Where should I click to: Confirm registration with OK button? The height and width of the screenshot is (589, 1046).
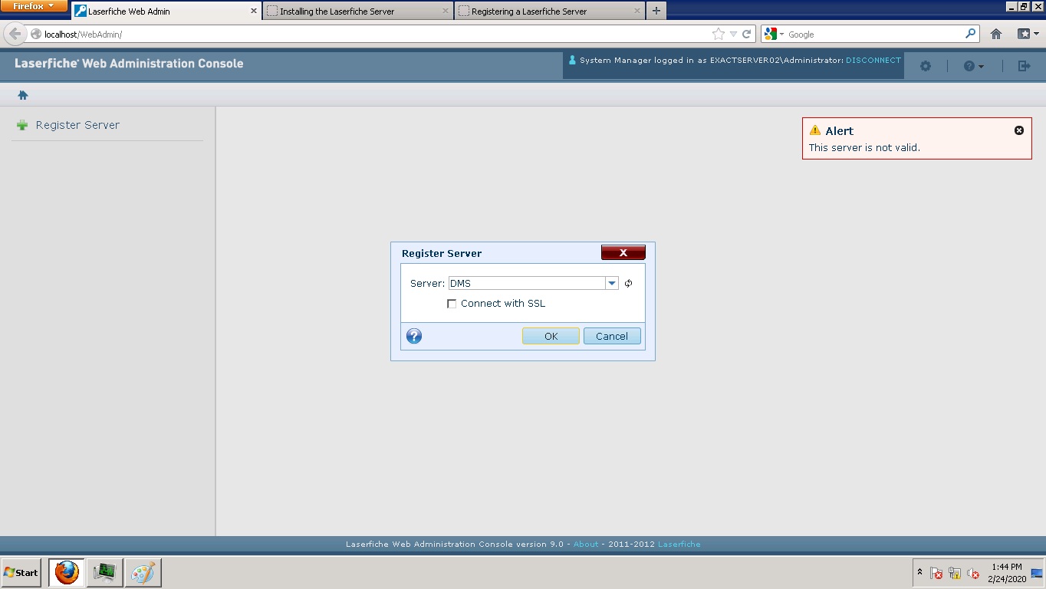click(x=551, y=336)
